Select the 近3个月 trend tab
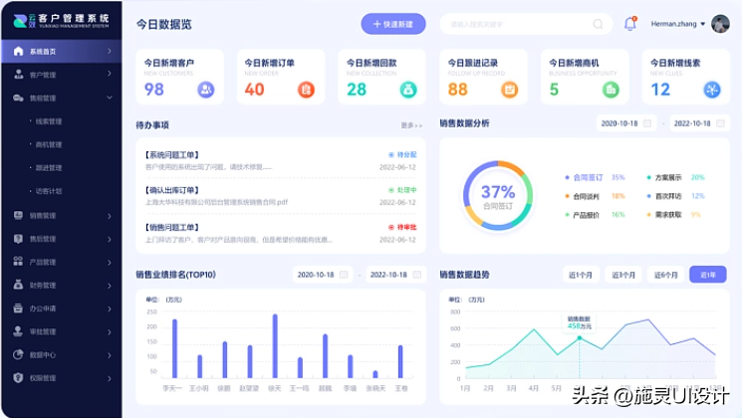Screen dimensions: 742x418 (x=623, y=275)
